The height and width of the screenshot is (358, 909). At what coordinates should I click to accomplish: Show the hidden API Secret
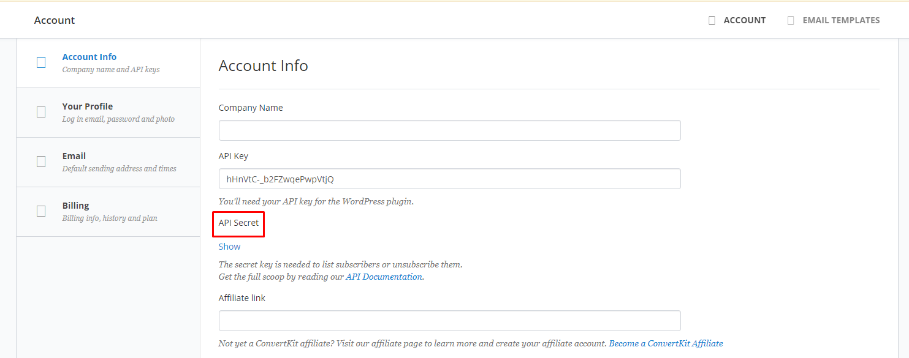[230, 247]
